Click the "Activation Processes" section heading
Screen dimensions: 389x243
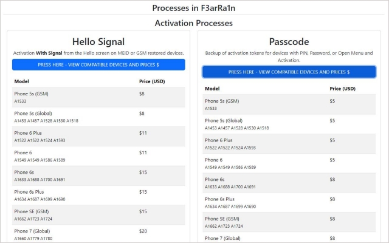194,23
